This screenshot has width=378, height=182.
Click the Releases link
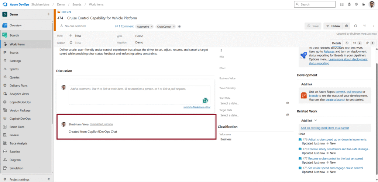click(329, 52)
